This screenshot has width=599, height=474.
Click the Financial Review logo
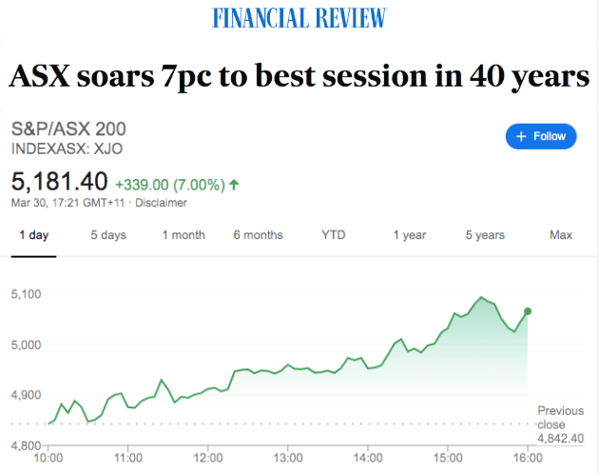click(299, 18)
